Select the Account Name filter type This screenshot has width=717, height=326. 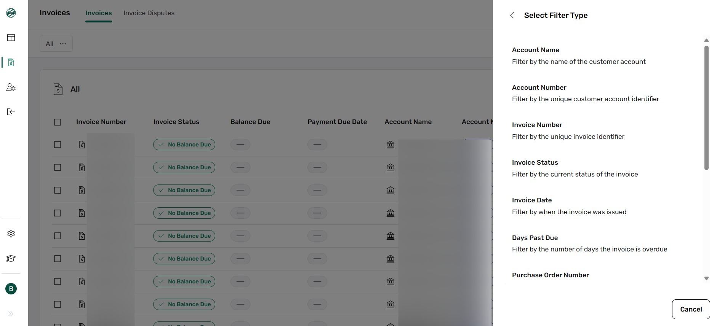603,56
